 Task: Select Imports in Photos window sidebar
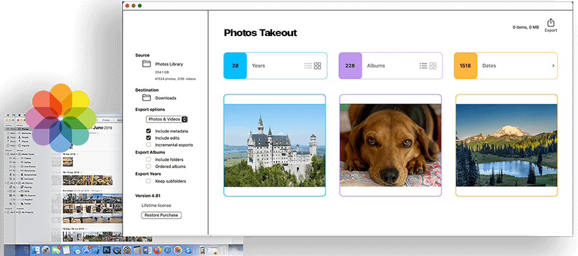click(x=24, y=145)
